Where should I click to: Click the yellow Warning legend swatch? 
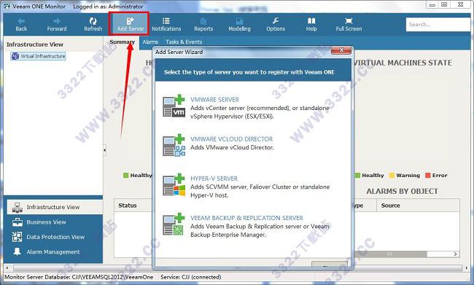[x=392, y=175]
